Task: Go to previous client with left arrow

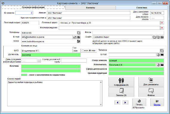Action: pyautogui.click(x=118, y=102)
